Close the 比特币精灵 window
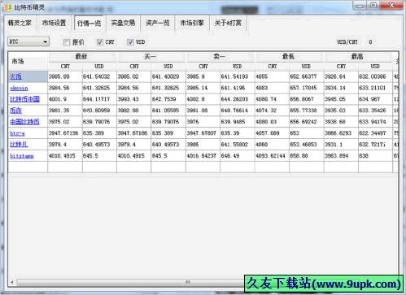 coord(391,6)
